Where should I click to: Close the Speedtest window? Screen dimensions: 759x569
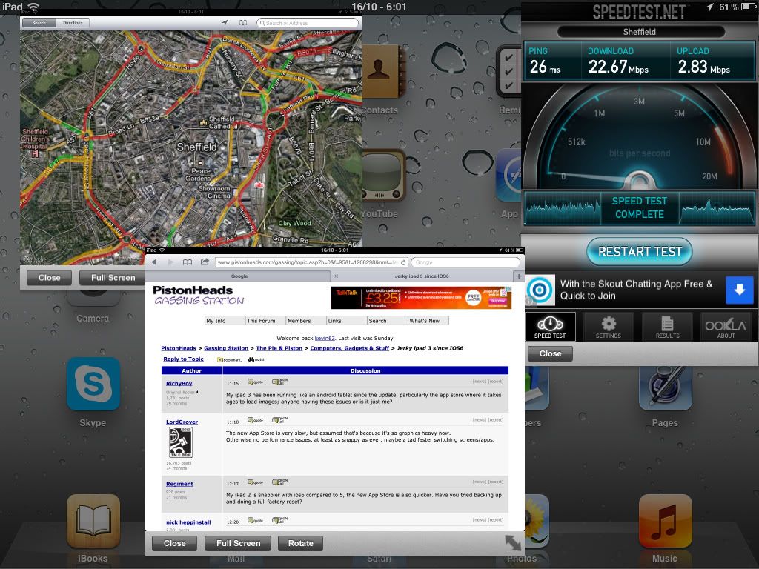pyautogui.click(x=551, y=353)
